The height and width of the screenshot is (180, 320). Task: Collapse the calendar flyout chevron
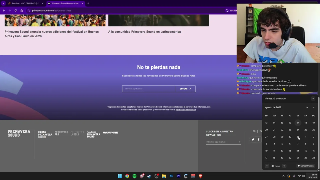click(313, 98)
